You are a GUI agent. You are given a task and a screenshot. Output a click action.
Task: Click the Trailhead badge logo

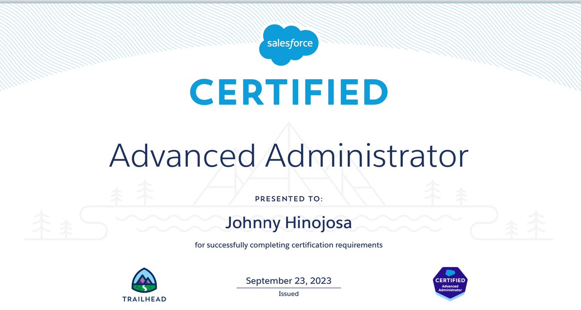click(x=145, y=280)
